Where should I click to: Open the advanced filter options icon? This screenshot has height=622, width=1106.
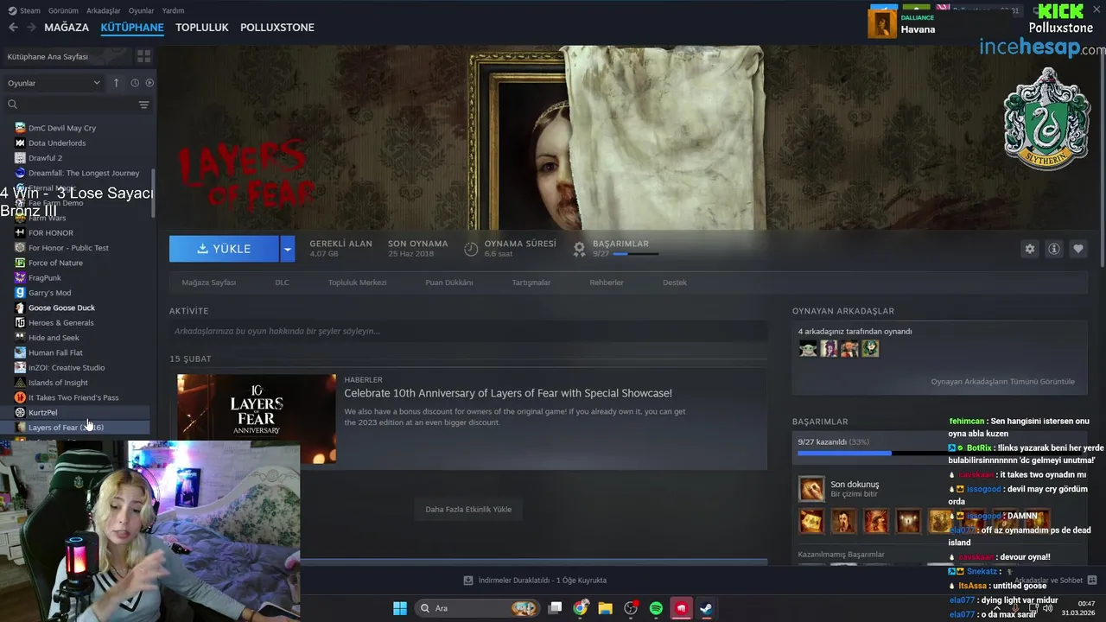(143, 105)
